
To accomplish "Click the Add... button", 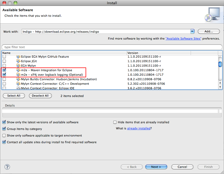I will coord(209,31).
